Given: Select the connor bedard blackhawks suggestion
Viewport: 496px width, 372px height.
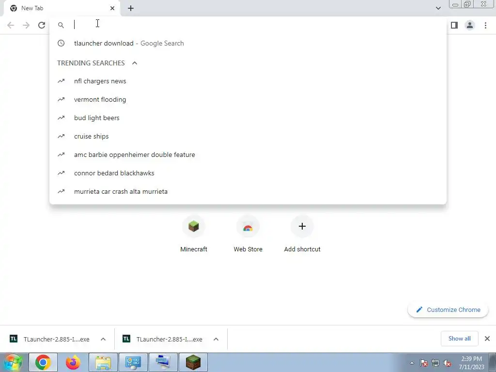Looking at the screenshot, I should (x=248, y=173).
